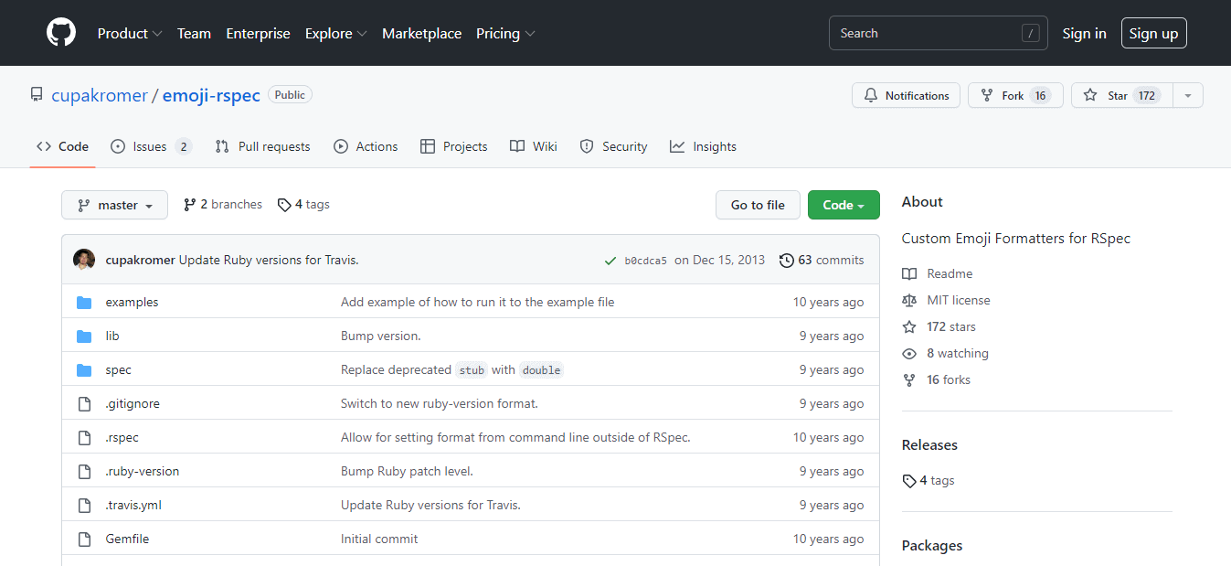
Task: Open the arrow dropdown beside Star
Action: coord(1187,95)
